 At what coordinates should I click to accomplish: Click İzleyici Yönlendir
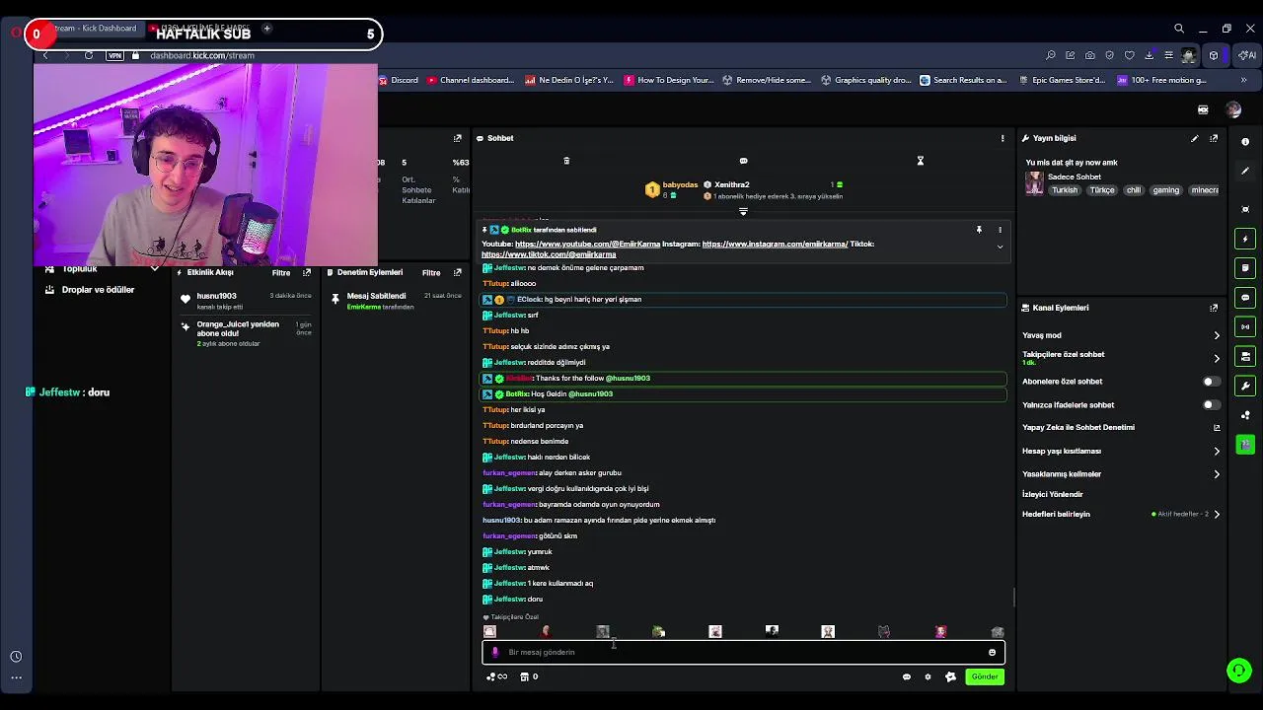1052,494
